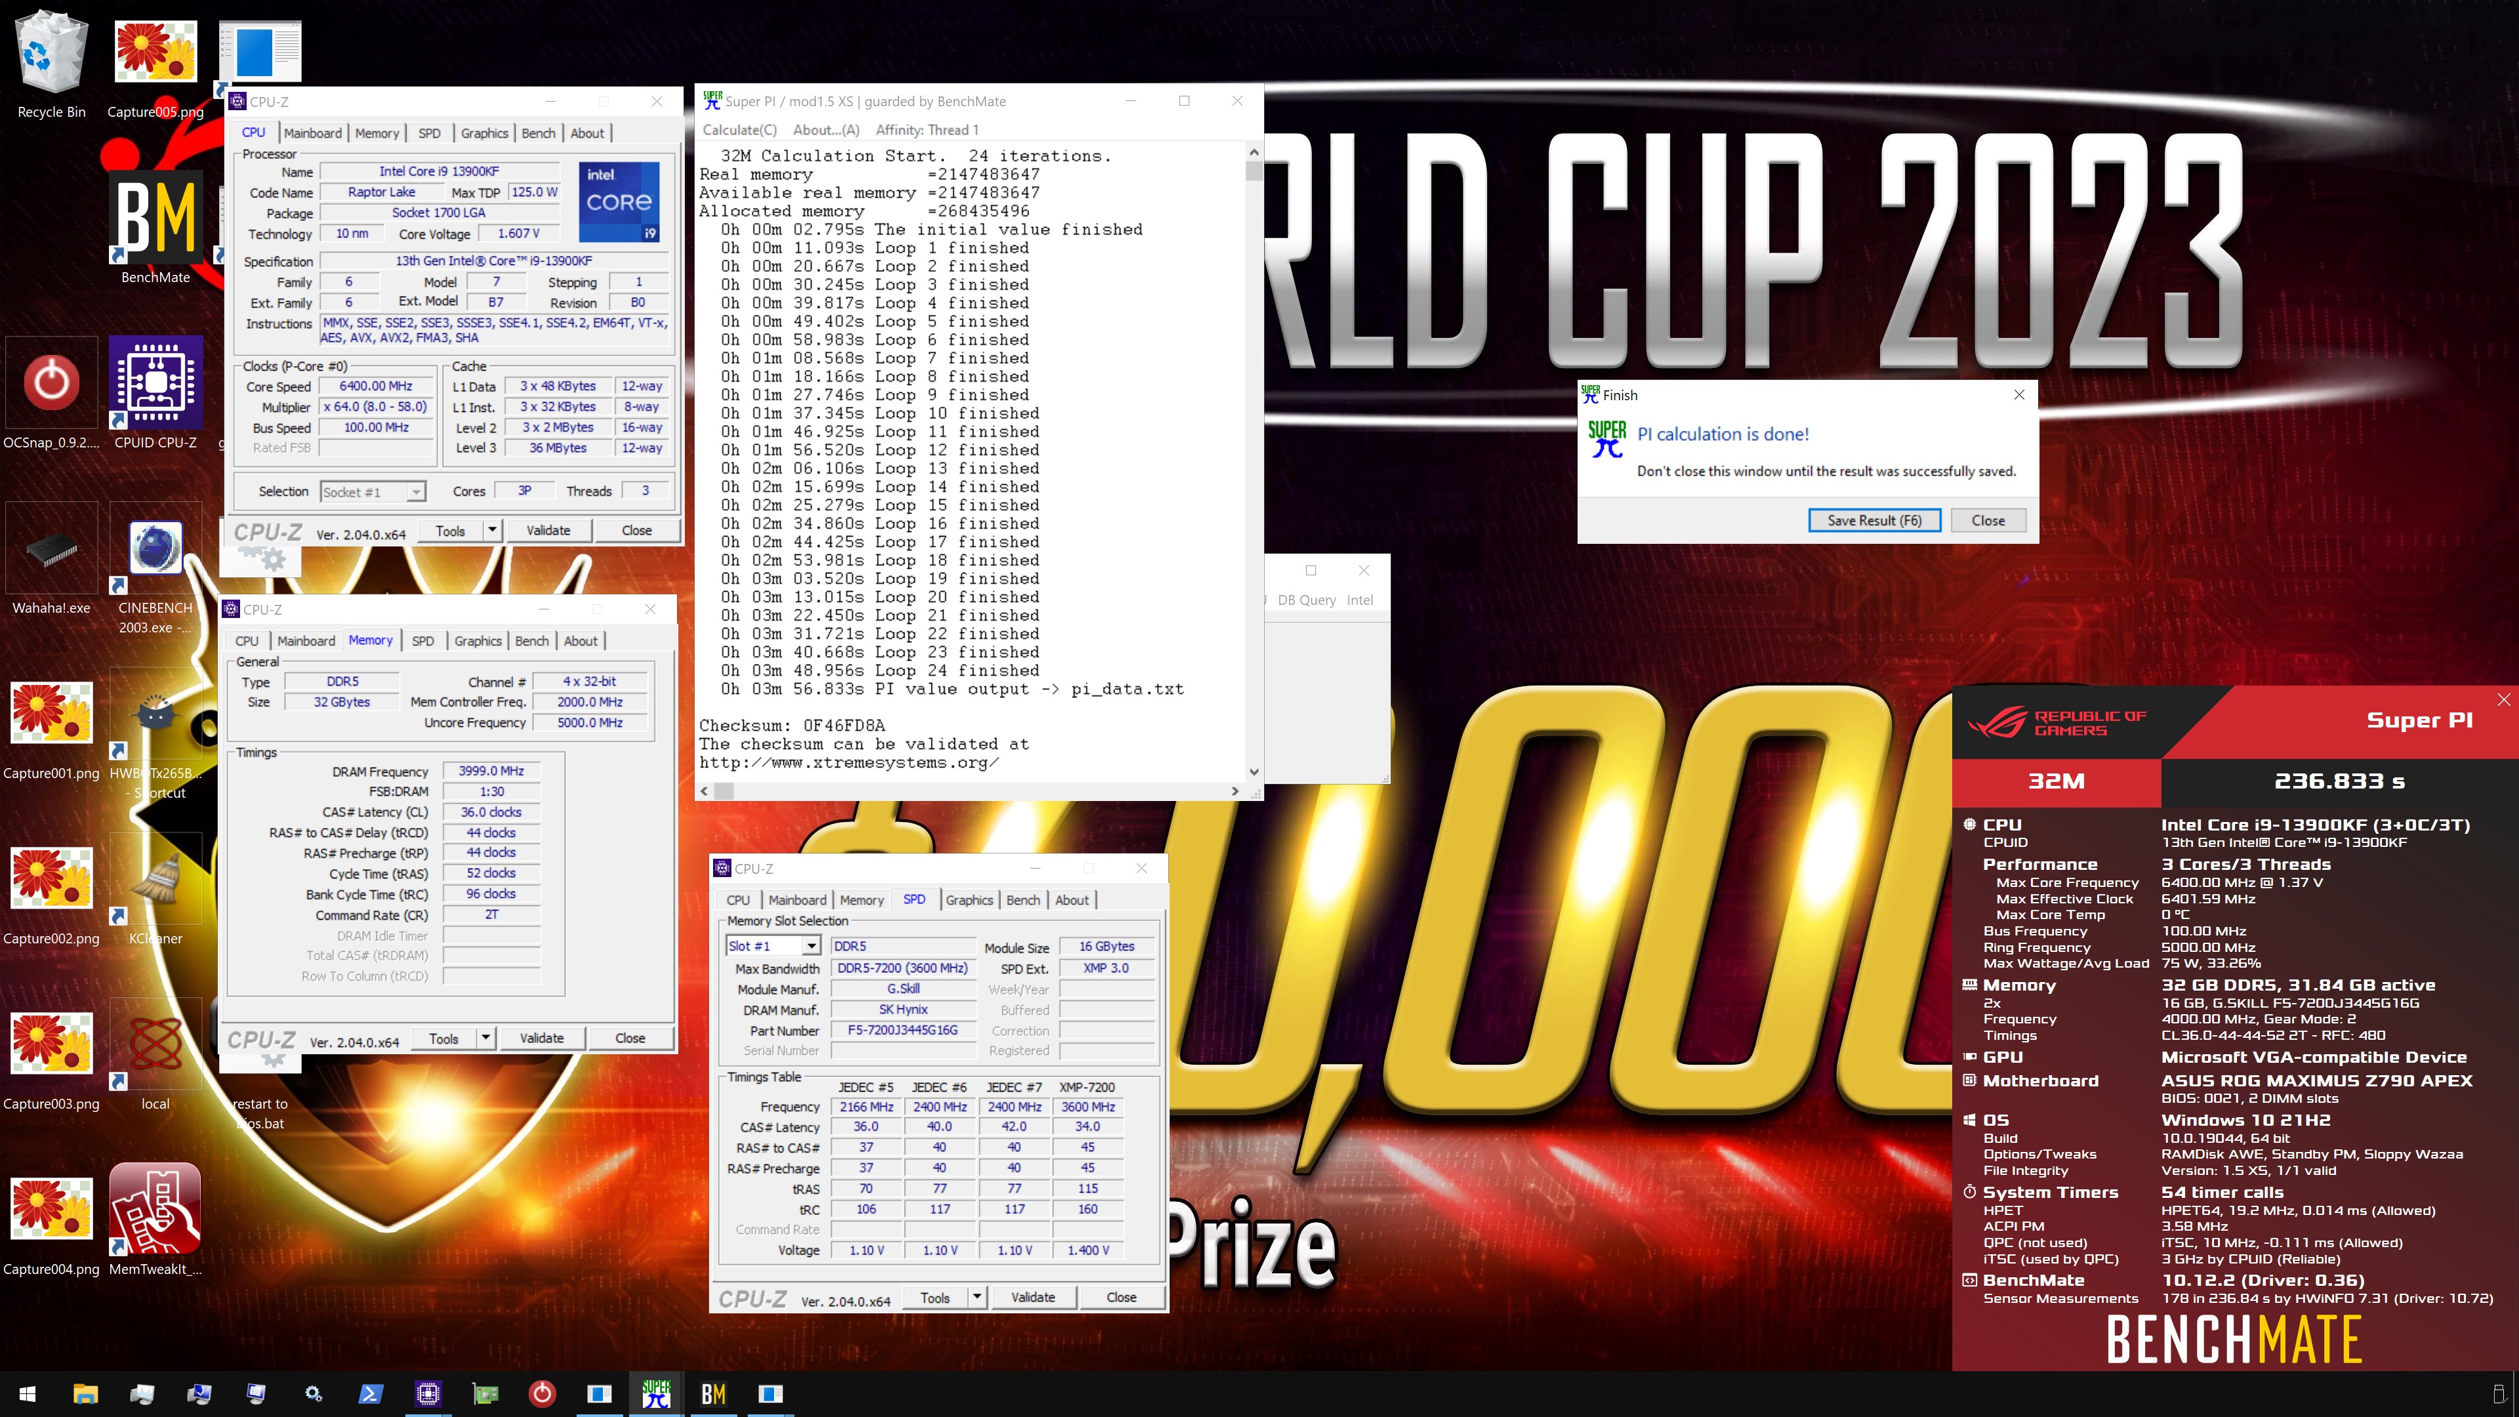The height and width of the screenshot is (1417, 2519).
Task: Expand Tools arrow in CPU-Z SPD window
Action: (x=976, y=1297)
